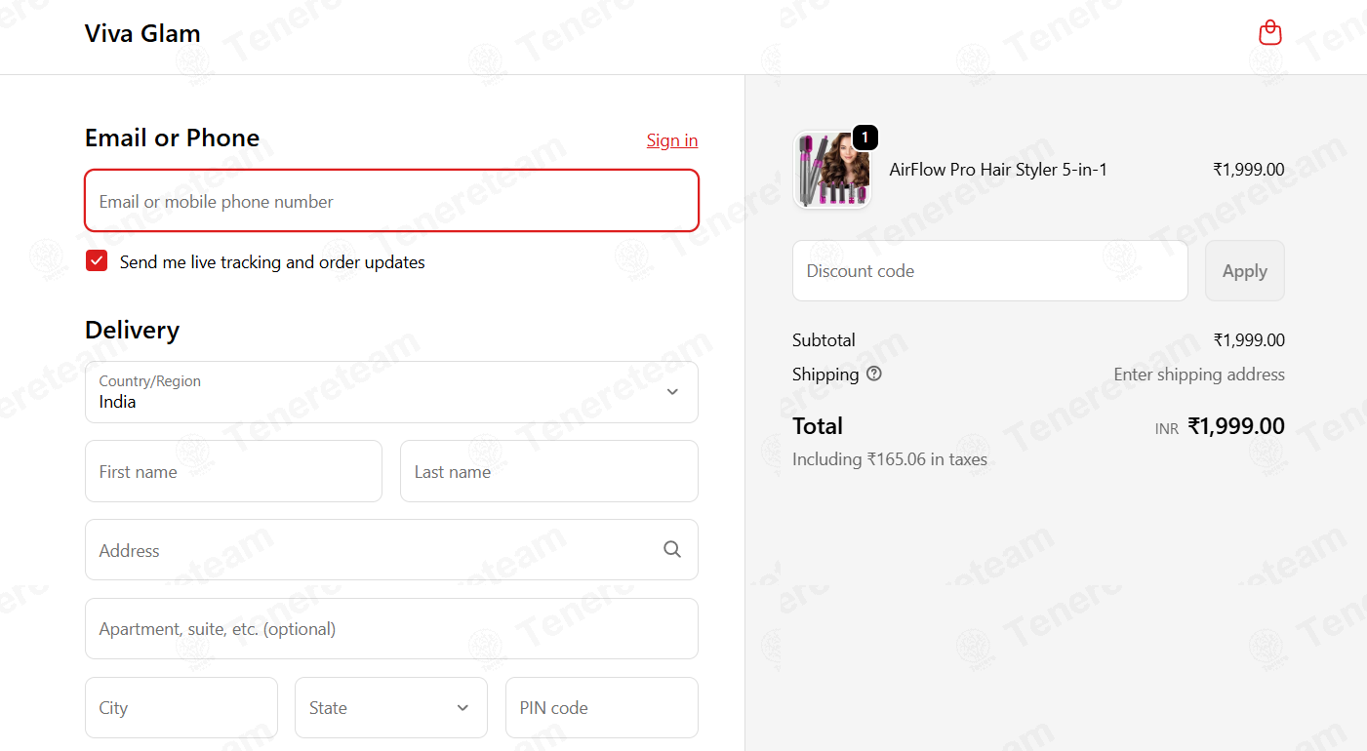Click the Subtotal label
1367x751 pixels.
(824, 340)
